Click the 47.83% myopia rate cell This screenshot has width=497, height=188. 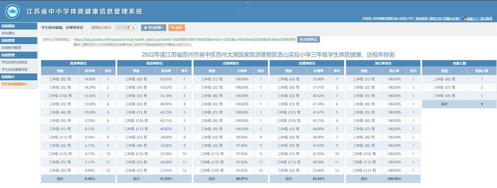[x=318, y=146]
